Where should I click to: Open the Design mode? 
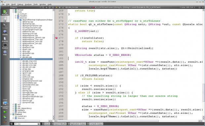[5, 26]
